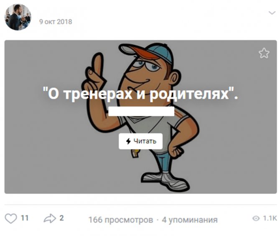Open the post via date 9 окт 2018

pos(56,22)
